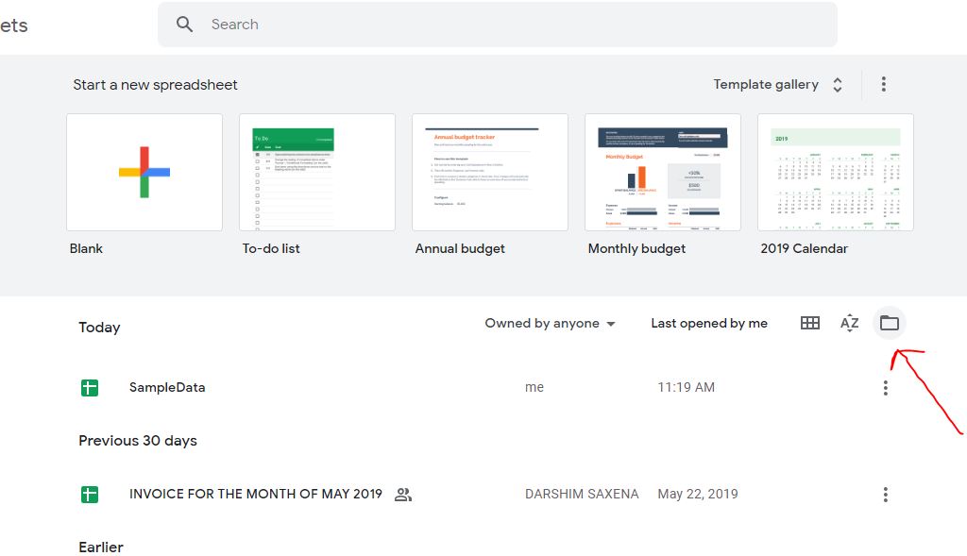This screenshot has height=556, width=967.
Task: Open the Annual budget template
Action: 489,172
